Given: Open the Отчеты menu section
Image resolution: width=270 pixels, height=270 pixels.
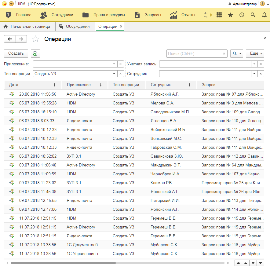Looking at the screenshot, I should 183,15.
